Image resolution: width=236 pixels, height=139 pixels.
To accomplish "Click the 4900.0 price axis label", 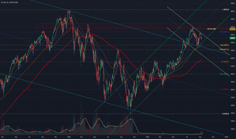I will [x=233, y=3].
